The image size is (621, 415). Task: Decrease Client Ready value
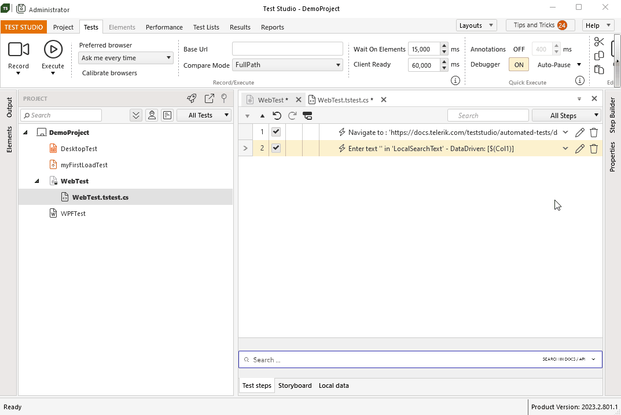444,68
